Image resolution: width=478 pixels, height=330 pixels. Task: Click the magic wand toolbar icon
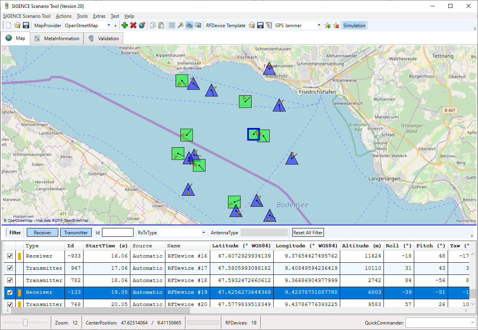(180, 26)
